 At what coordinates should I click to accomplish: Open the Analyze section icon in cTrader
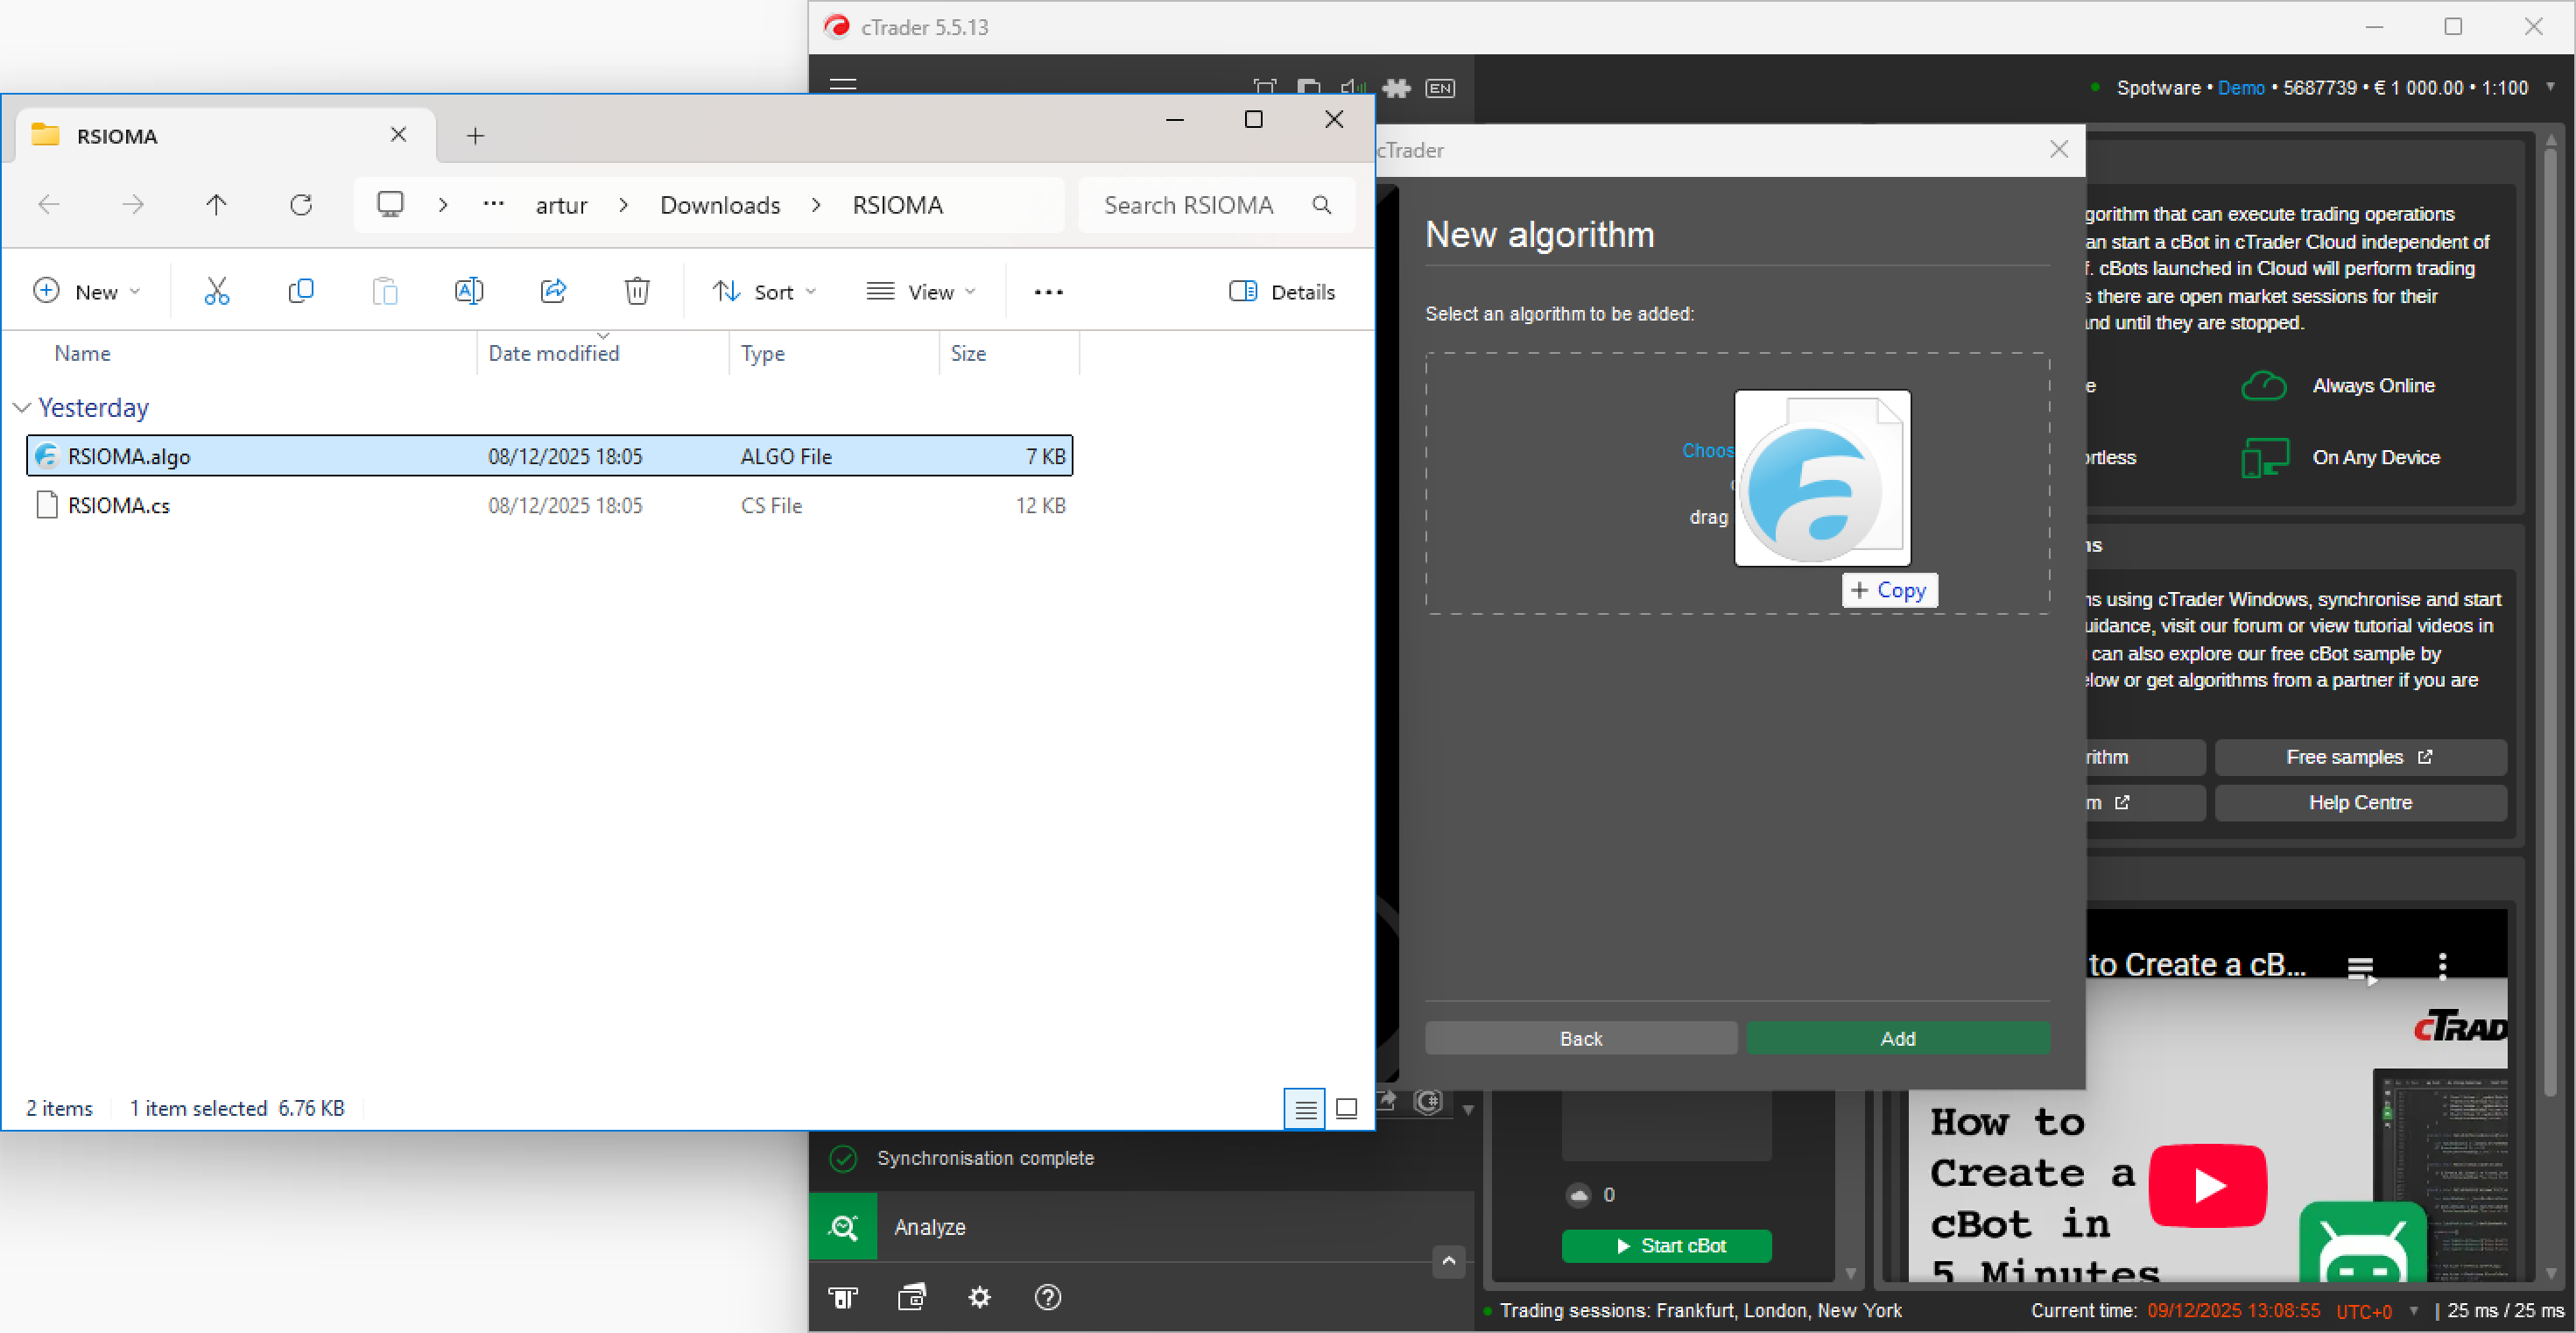[x=844, y=1227]
